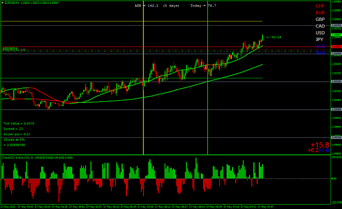Click the trade order label on the dashed lines
This screenshot has height=209, width=342.
14,49
